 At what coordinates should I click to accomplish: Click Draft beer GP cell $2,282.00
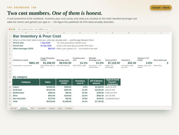(99, 90)
